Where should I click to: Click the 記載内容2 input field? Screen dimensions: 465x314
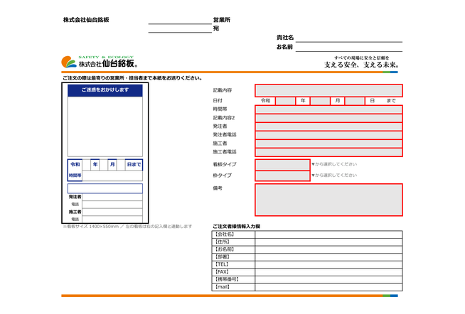point(328,118)
